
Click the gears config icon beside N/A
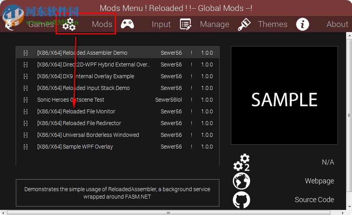point(241,162)
